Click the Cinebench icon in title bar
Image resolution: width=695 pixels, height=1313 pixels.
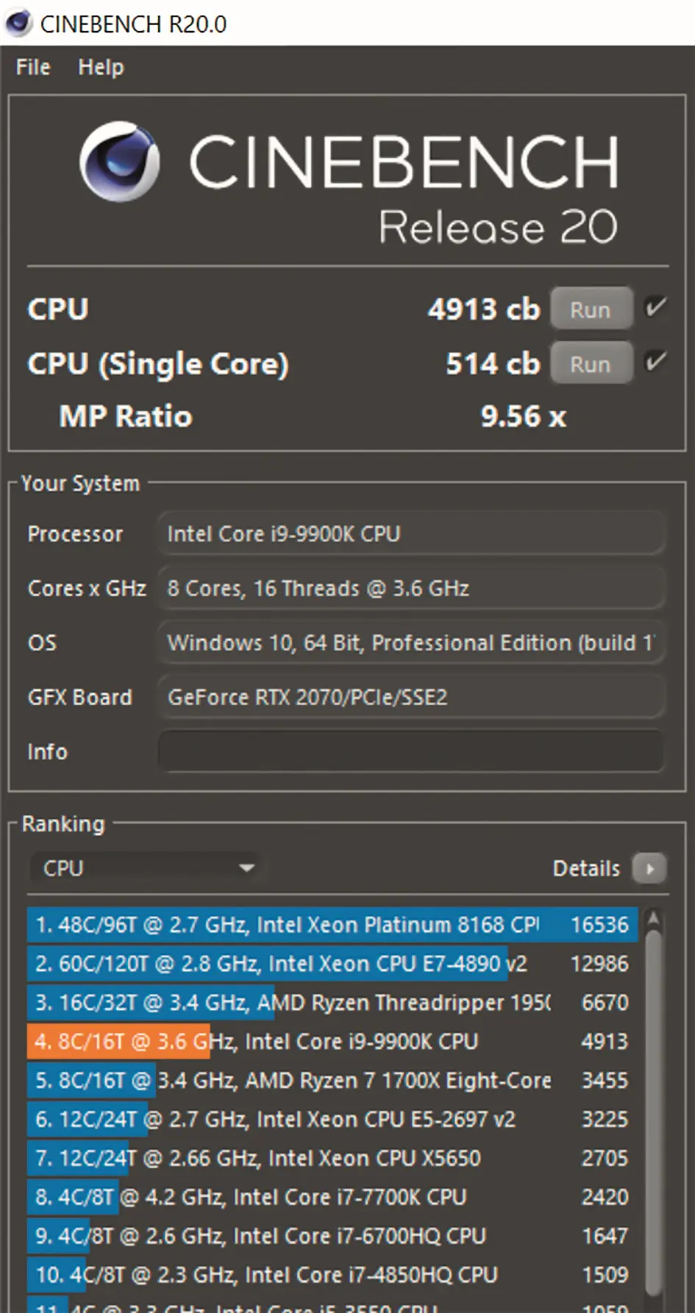pos(18,24)
